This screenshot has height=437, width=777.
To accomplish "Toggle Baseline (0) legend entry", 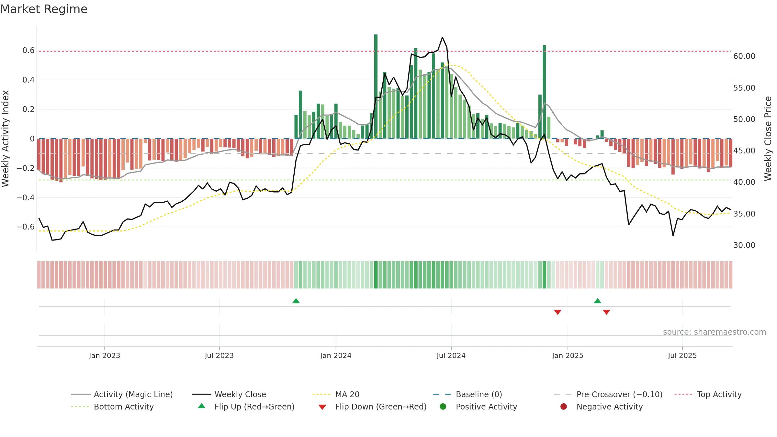I will pos(467,394).
